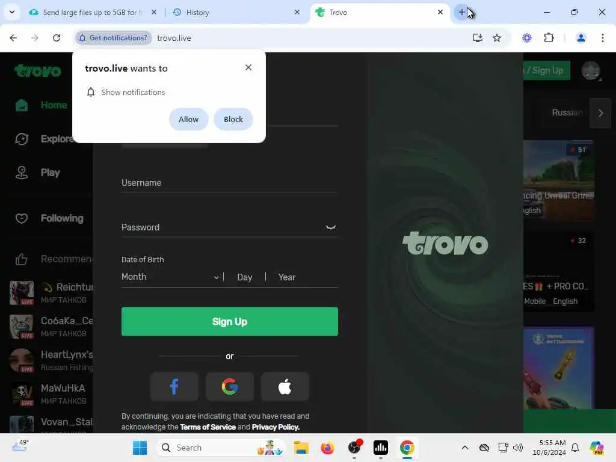
Task: Open Reichtur channel in sidebar
Action: click(x=51, y=293)
